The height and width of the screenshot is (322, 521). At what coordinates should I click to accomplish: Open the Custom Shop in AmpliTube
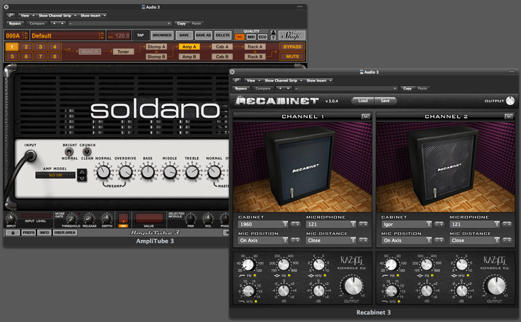coord(291,35)
